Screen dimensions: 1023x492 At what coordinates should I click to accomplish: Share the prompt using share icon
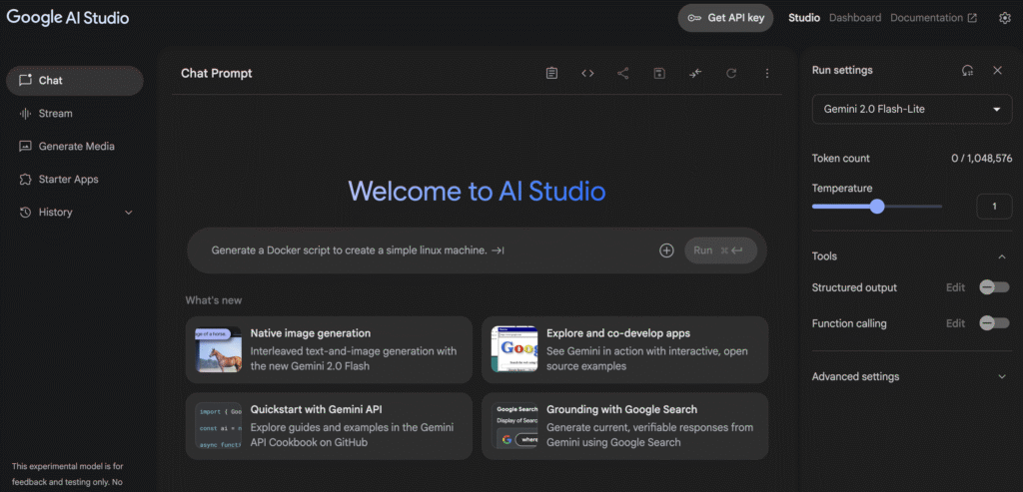coord(623,74)
